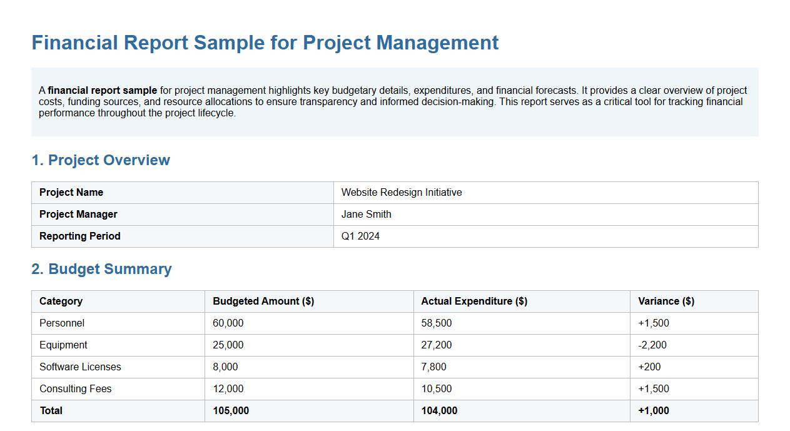Select the Budget Summary section heading
Image resolution: width=790 pixels, height=431 pixels.
coord(102,269)
